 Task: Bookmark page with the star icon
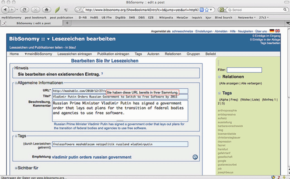pyautogui.click(x=206, y=10)
